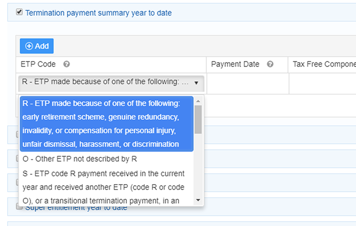Click the ETP Code help question icon
The height and width of the screenshot is (226, 356).
coord(66,64)
